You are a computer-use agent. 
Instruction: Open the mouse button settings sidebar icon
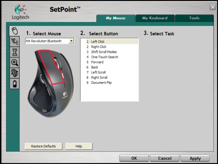tap(14, 31)
